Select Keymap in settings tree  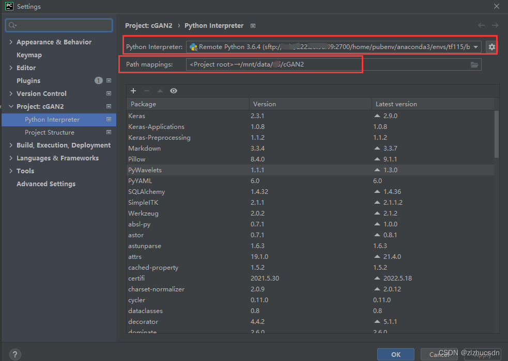point(29,55)
